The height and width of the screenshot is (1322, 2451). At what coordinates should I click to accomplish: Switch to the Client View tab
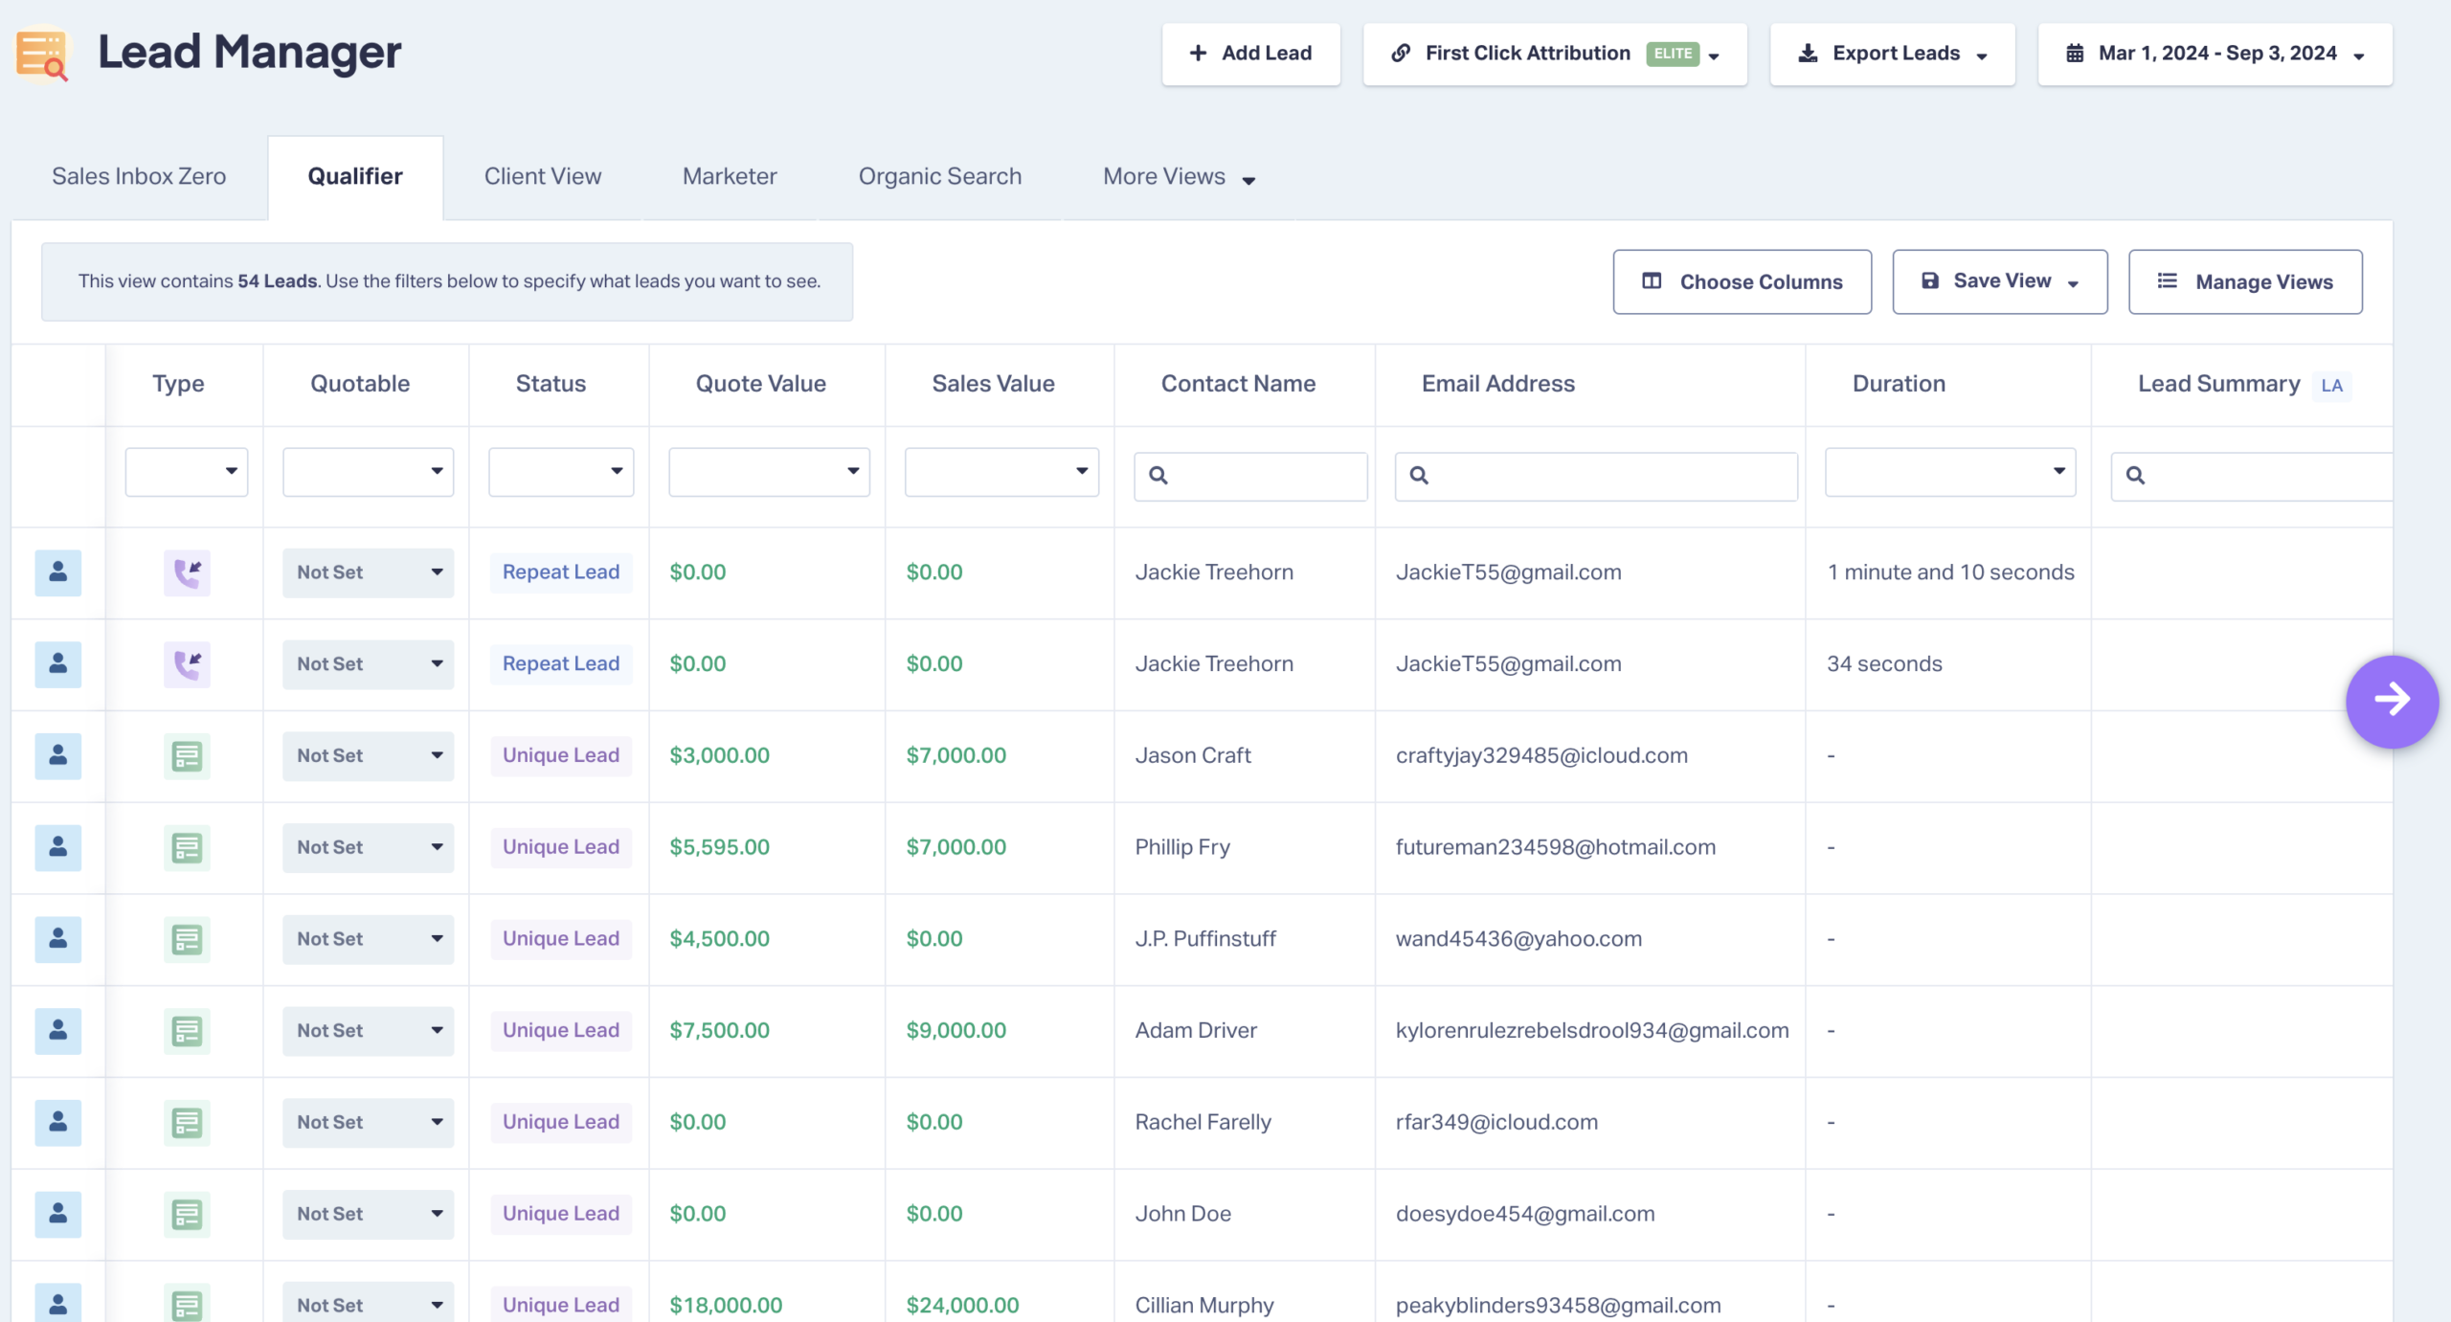point(543,177)
